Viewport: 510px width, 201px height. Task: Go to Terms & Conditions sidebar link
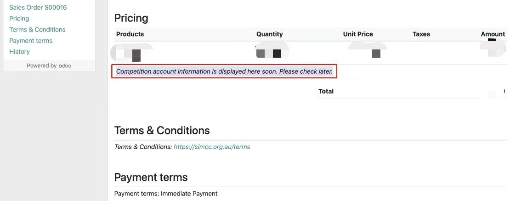[37, 29]
